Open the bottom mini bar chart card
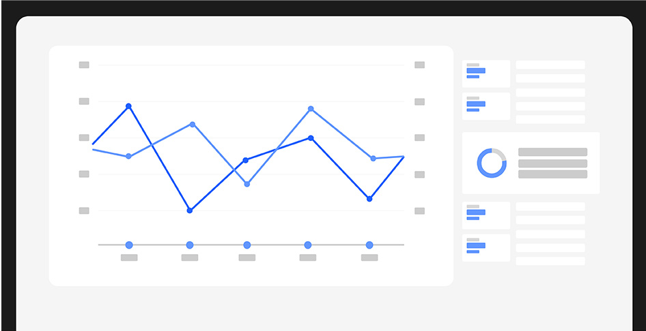Screen dimensions: 646x331 tap(486, 248)
